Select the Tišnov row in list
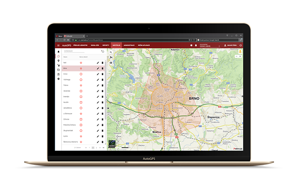The image size is (298, 192). 83,85
